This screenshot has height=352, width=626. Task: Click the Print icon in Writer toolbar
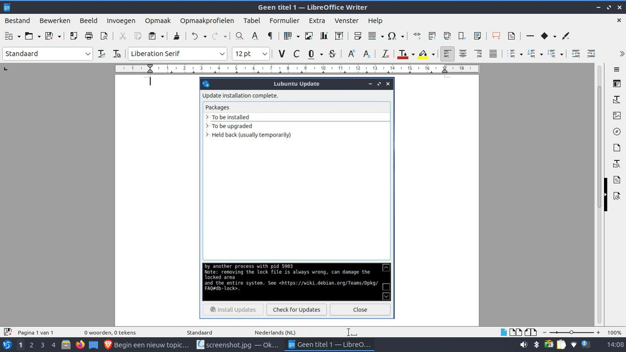pos(89,36)
